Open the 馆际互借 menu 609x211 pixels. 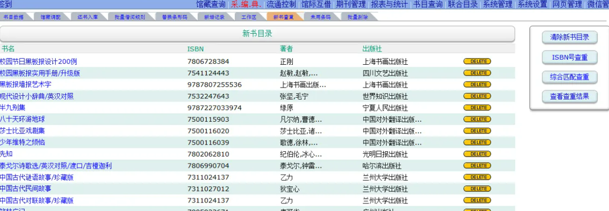pos(316,4)
